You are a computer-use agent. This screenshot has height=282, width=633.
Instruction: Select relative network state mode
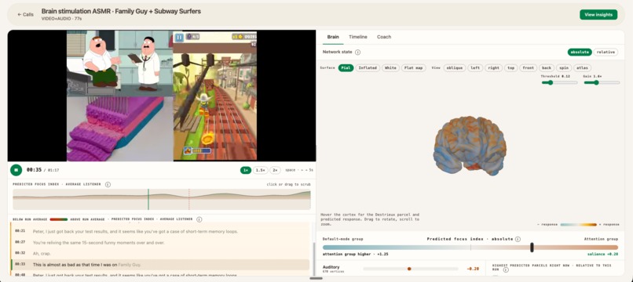(x=606, y=52)
